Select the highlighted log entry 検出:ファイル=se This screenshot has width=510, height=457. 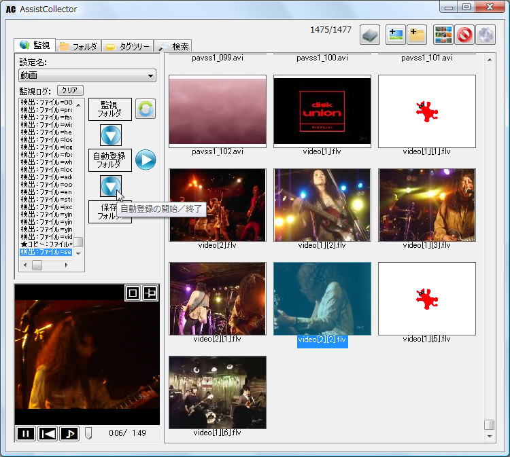click(x=46, y=252)
